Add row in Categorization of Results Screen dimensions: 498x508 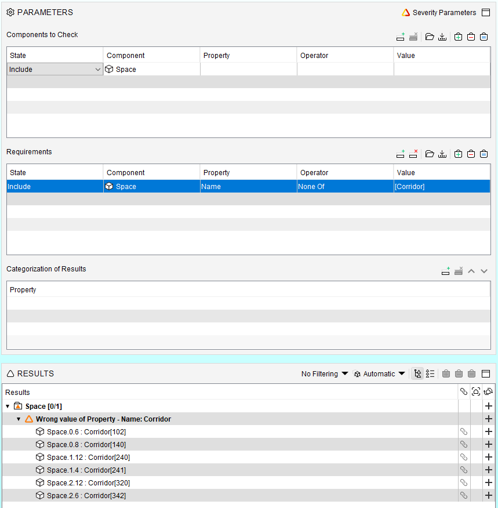[446, 271]
